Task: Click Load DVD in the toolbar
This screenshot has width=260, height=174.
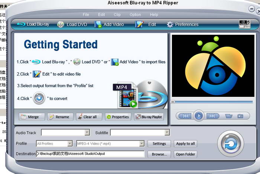Action: click(x=72, y=25)
